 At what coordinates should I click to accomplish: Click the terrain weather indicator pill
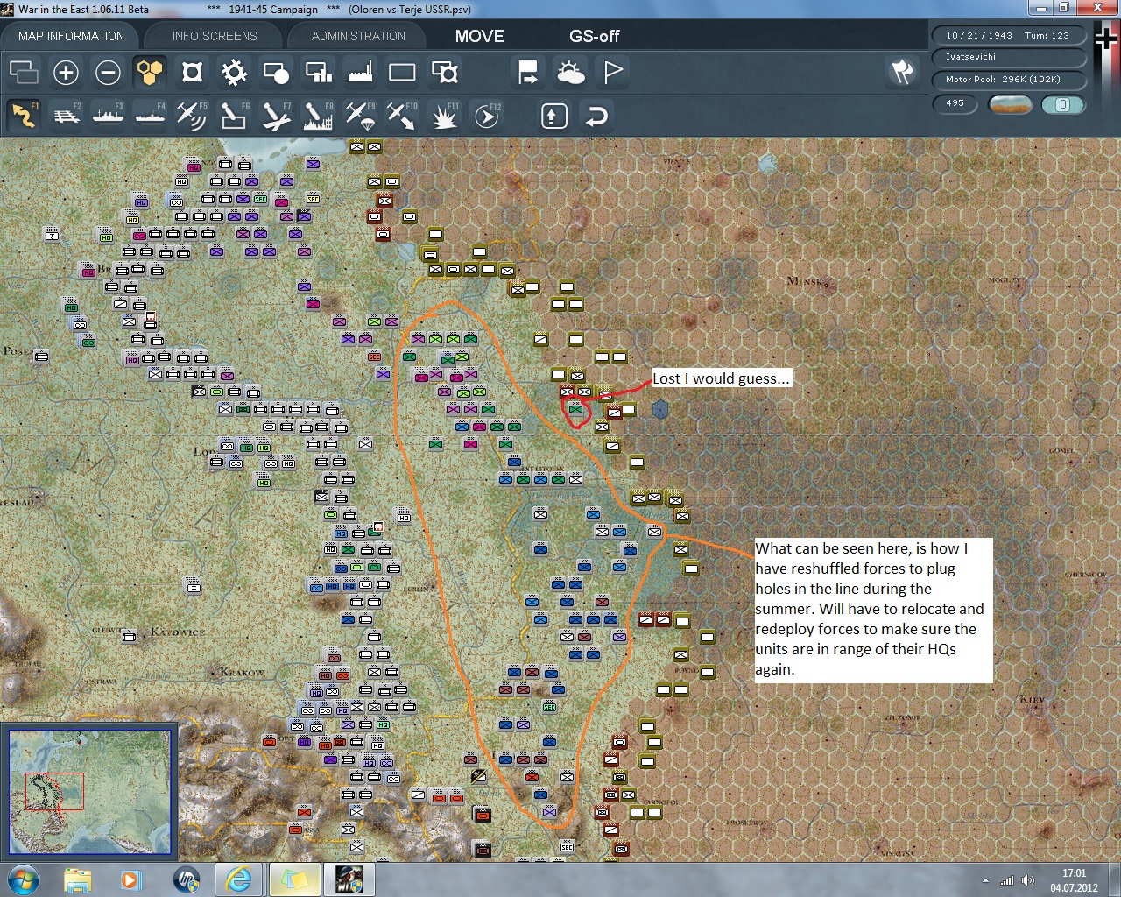1010,104
